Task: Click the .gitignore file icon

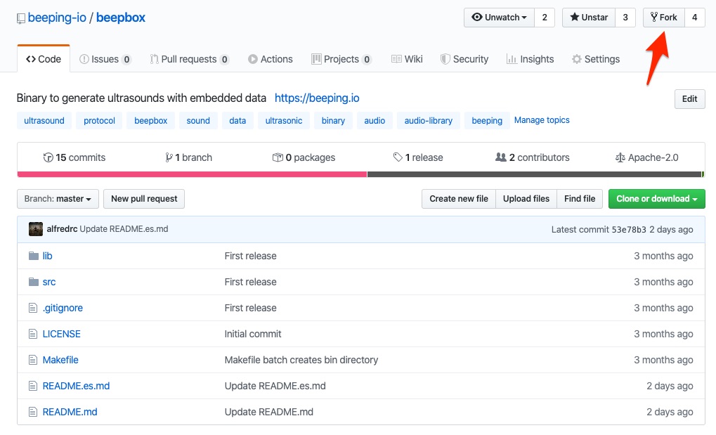Action: (x=33, y=308)
